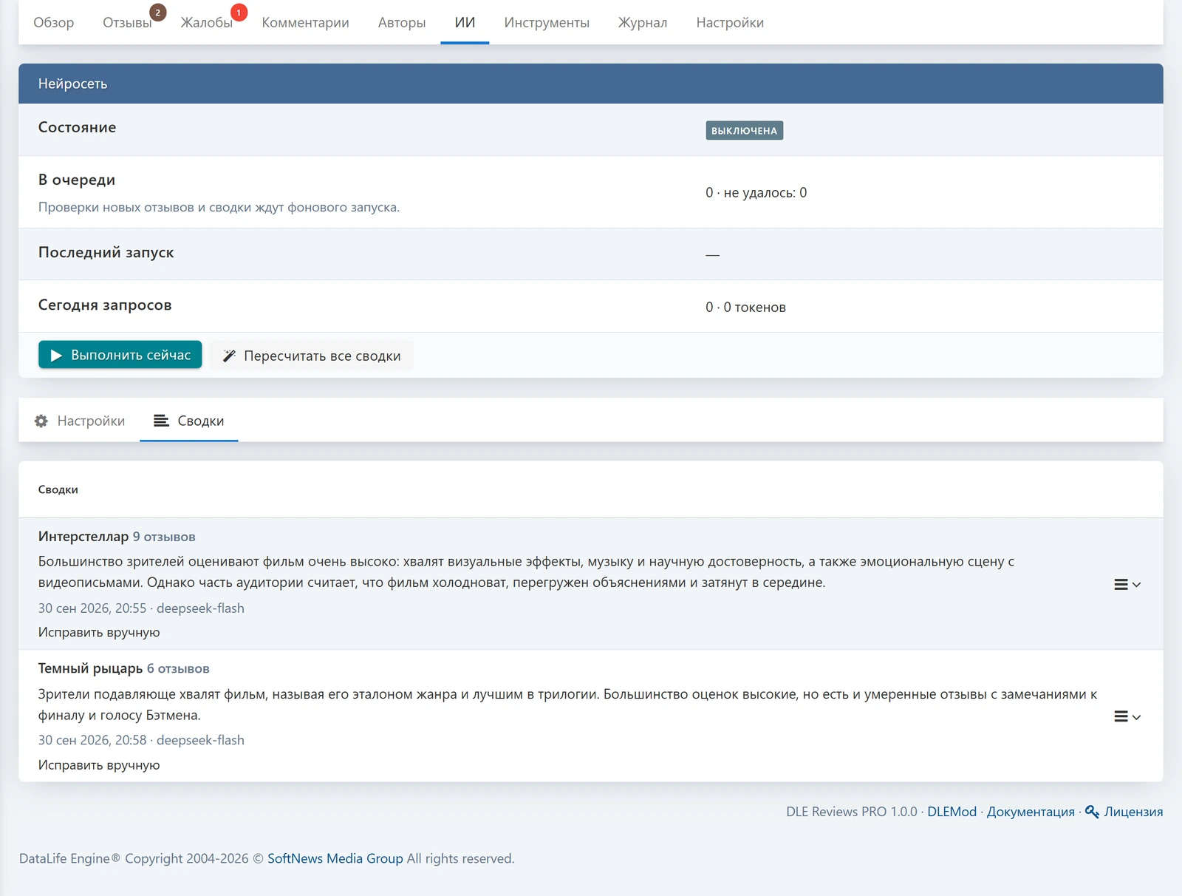Image resolution: width=1182 pixels, height=896 pixels.
Task: Open the Обзор tab
Action: point(53,22)
